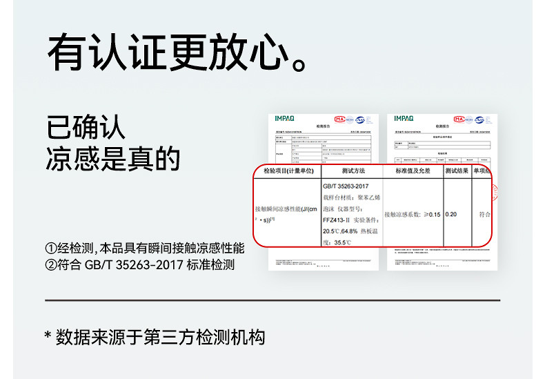Image resolution: width=545 pixels, height=379 pixels.
Task: Click the table header 标准值及允差
Action: (413, 171)
